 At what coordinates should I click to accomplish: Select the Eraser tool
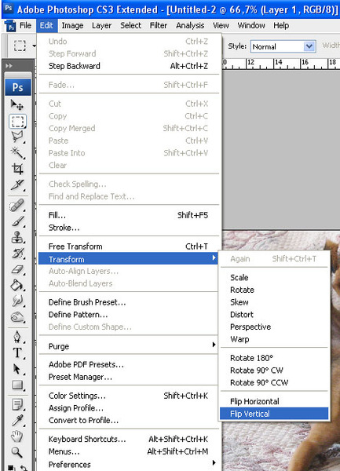point(17,269)
